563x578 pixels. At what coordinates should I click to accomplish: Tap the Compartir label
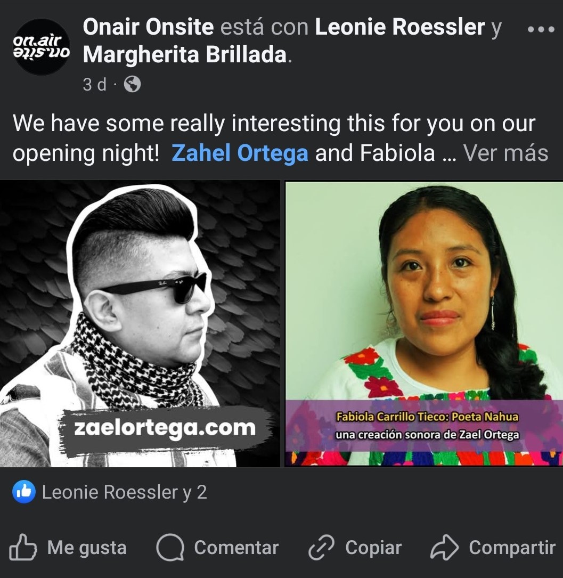coord(512,548)
